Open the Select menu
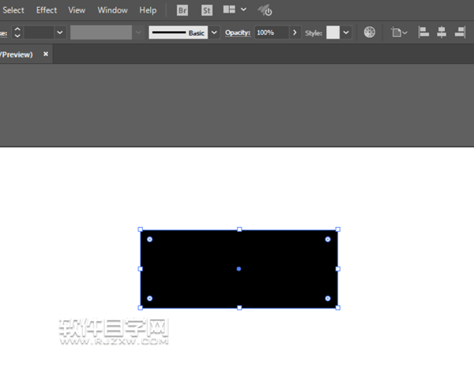Image resolution: width=474 pixels, height=384 pixels. tap(13, 10)
